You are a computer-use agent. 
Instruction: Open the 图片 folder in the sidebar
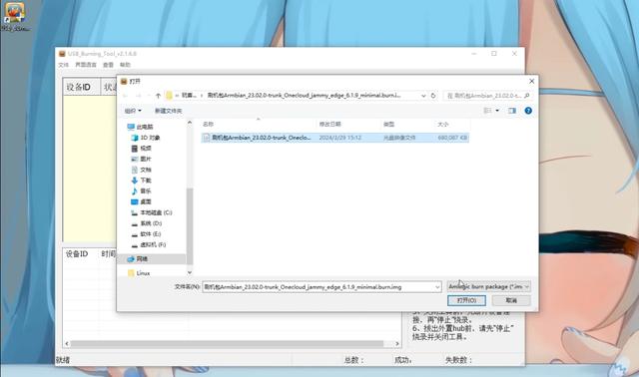[141, 159]
